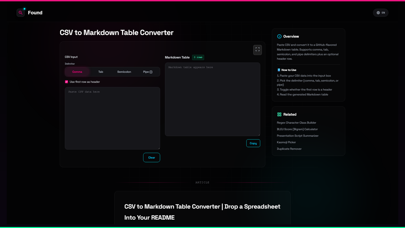Screen dimensions: 405x228
Task: Focus the 'Paste CSV data here' input box
Action: pyautogui.click(x=112, y=118)
